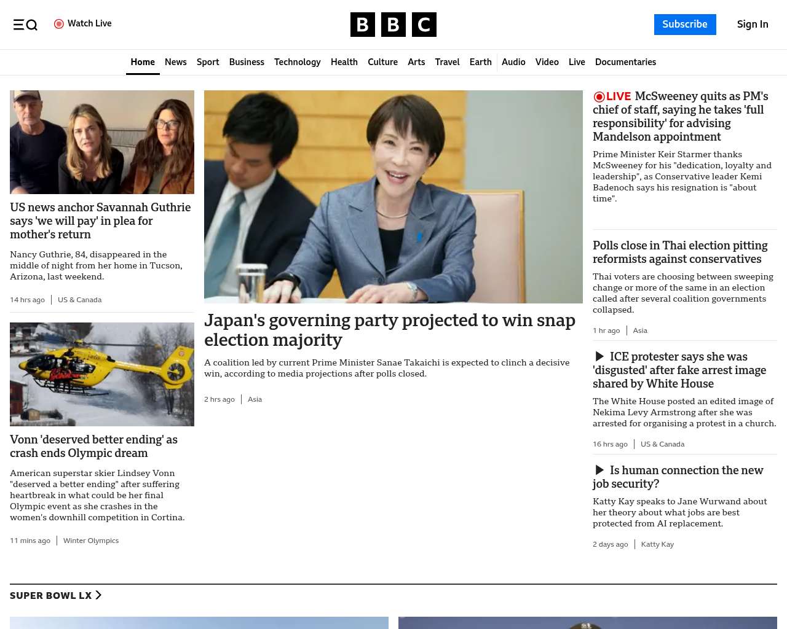Click the Winter Olympics category tag

coord(91,541)
